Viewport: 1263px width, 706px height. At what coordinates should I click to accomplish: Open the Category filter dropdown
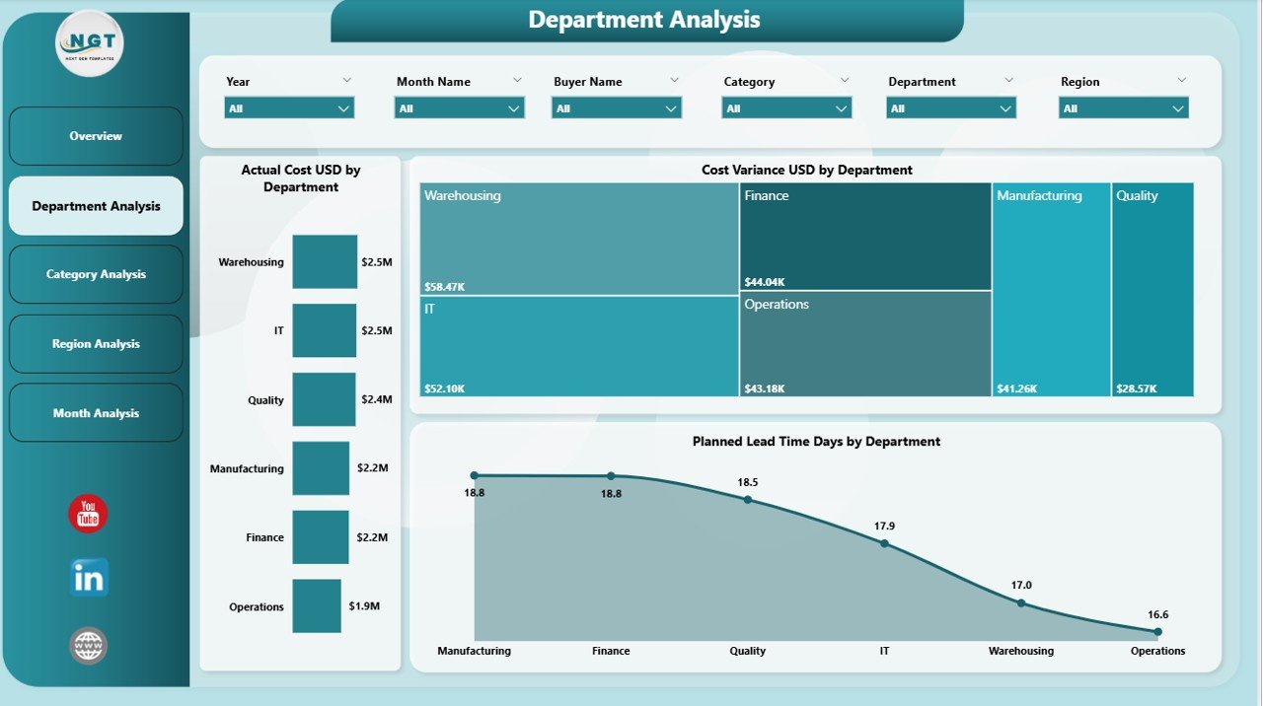click(785, 107)
